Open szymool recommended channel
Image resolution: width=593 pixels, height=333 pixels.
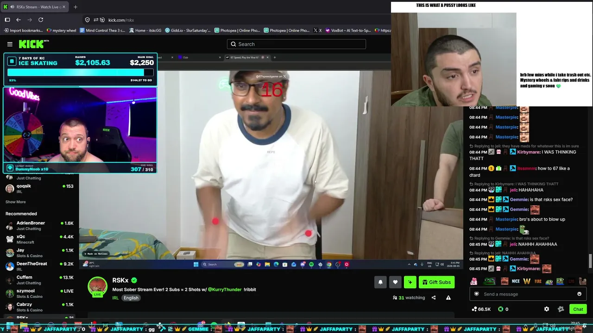click(39, 293)
